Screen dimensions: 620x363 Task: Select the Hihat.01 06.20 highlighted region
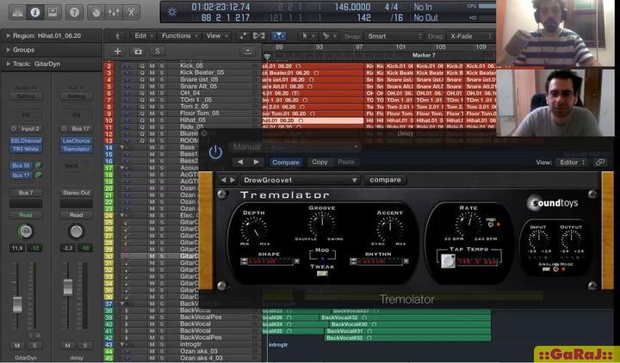pos(313,120)
